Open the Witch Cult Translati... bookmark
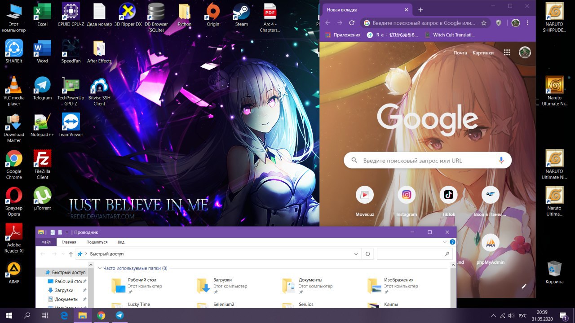Viewport: 575px width, 323px height. (449, 35)
